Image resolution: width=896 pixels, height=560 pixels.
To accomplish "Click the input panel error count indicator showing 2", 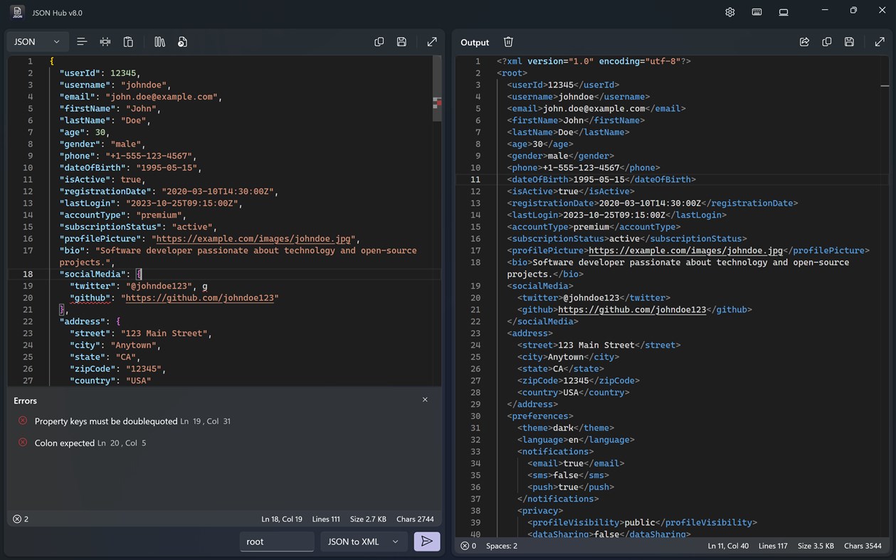I will tap(21, 519).
